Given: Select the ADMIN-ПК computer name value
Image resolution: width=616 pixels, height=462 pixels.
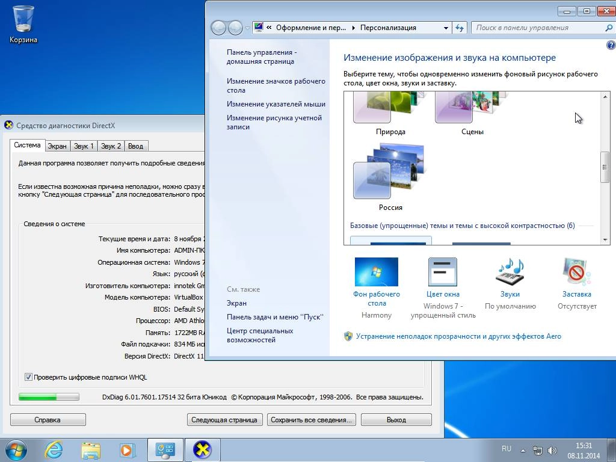Looking at the screenshot, I should pos(189,250).
